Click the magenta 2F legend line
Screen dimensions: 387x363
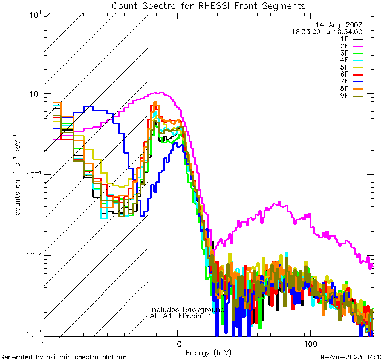[x=355, y=47]
